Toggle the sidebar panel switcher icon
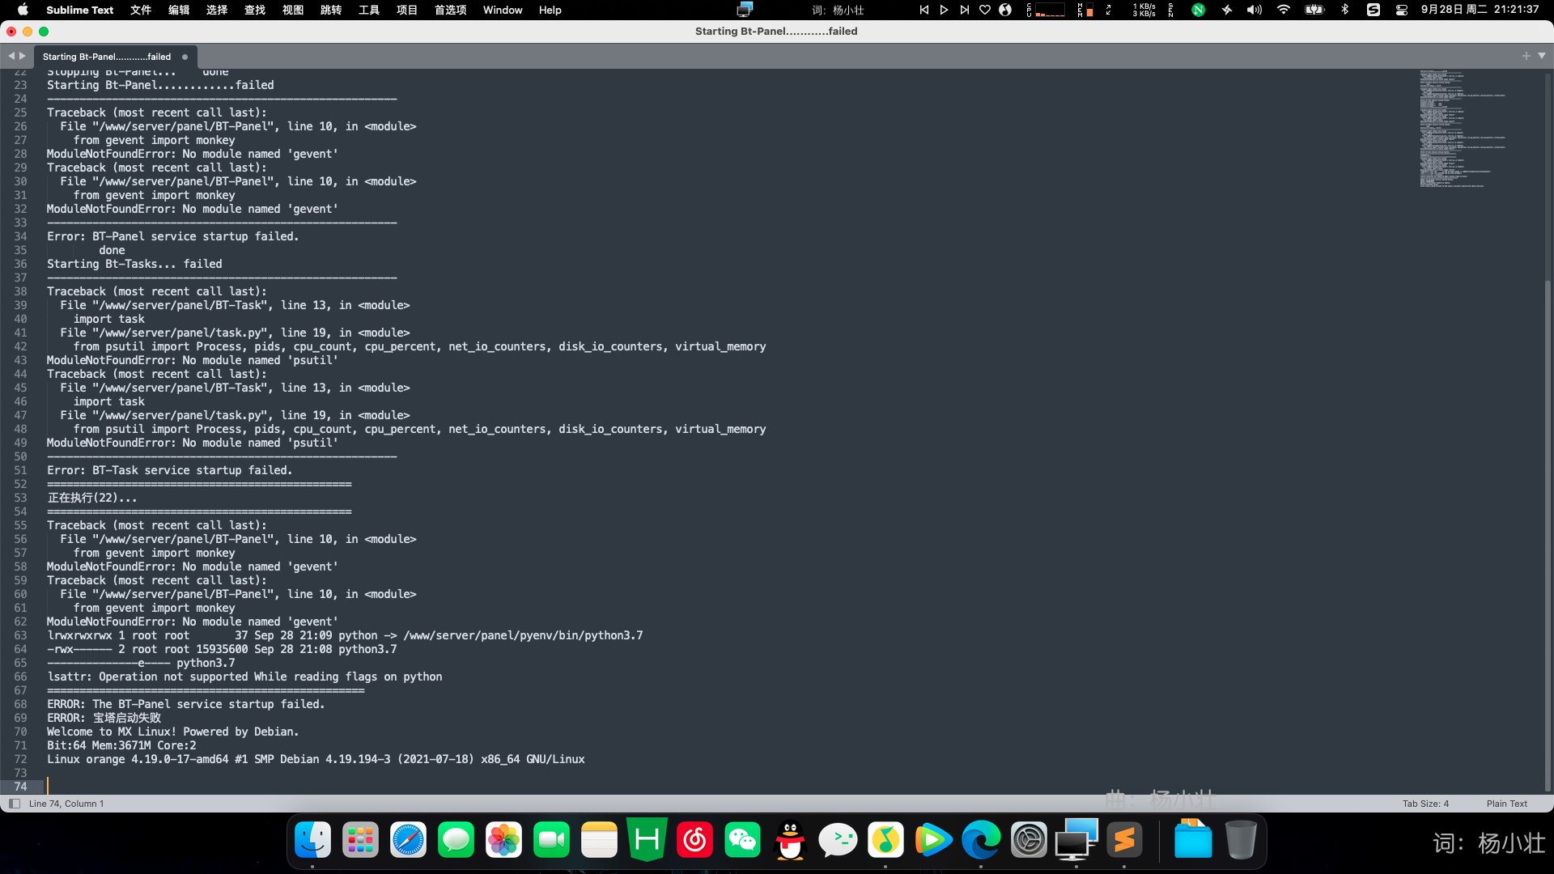 point(14,804)
